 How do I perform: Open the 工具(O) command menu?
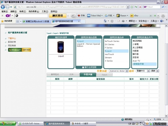155,21
